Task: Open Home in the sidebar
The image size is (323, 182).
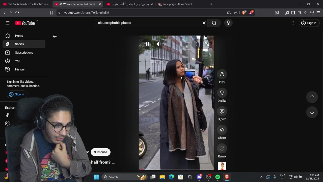Action: pos(24,36)
